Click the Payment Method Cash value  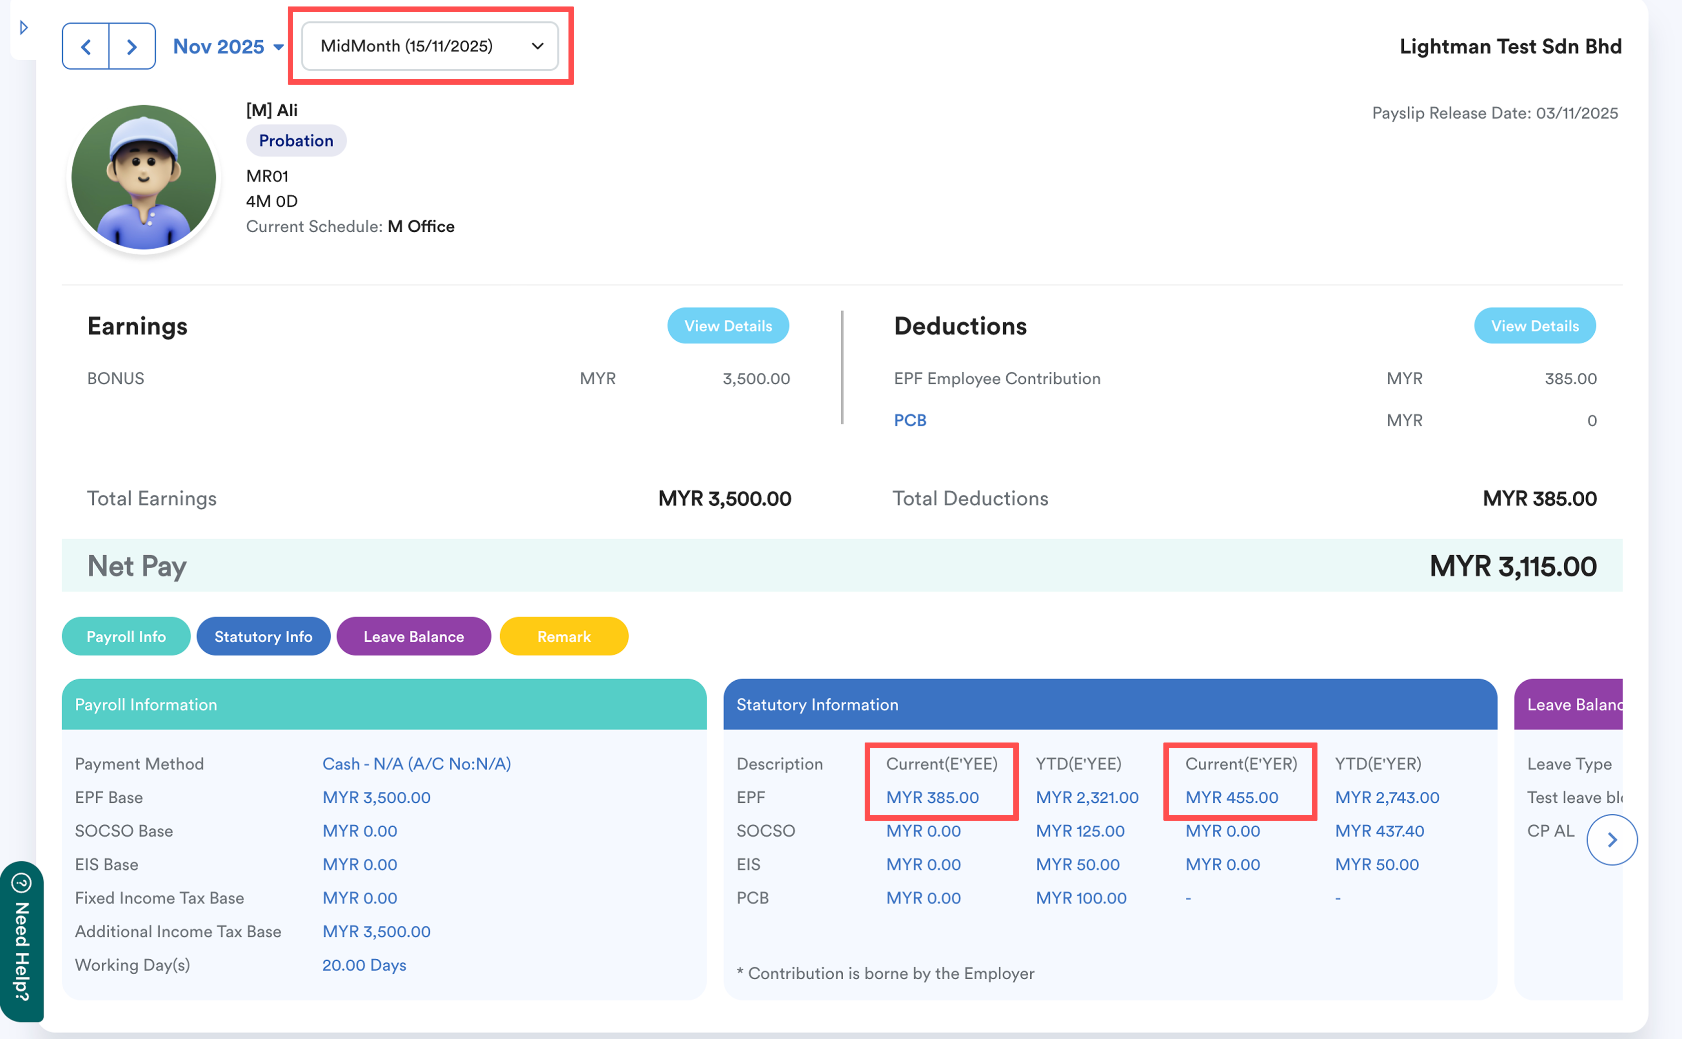pyautogui.click(x=416, y=763)
